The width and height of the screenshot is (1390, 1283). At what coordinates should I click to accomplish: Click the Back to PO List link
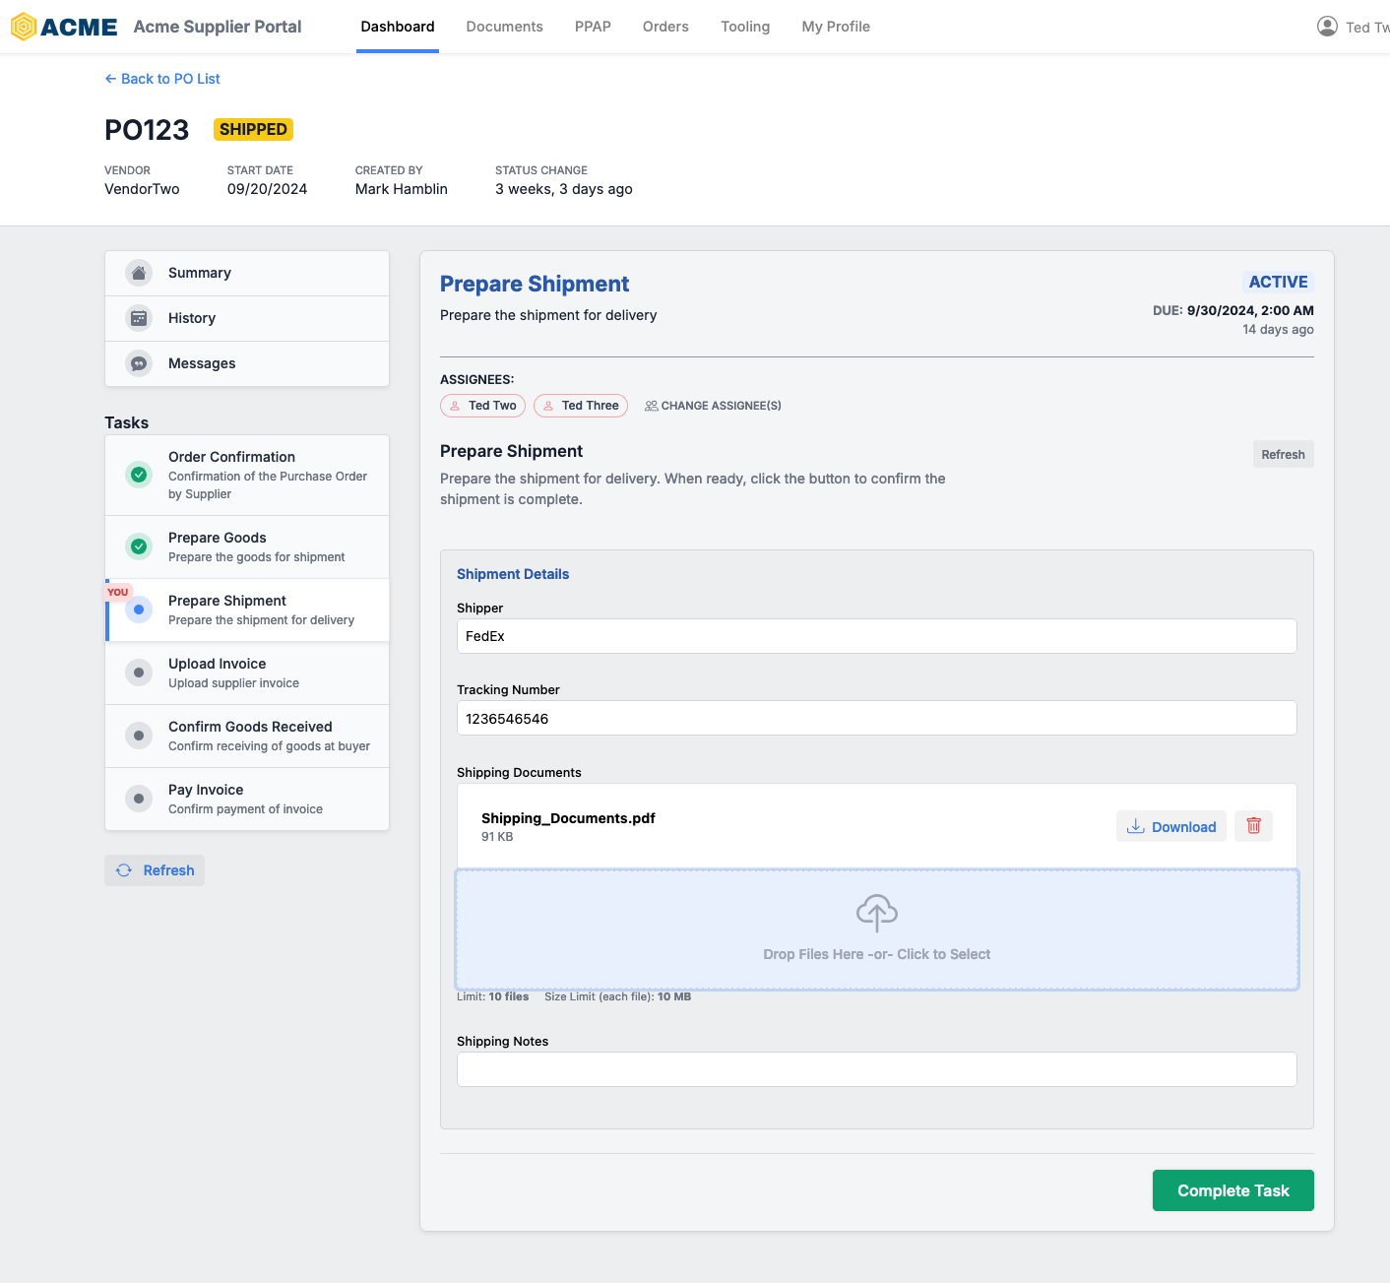point(162,79)
